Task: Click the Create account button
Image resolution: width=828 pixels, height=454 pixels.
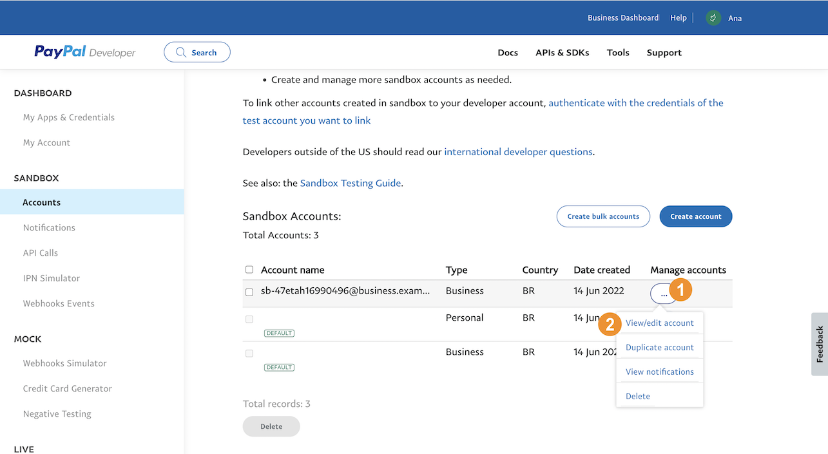Action: point(695,216)
